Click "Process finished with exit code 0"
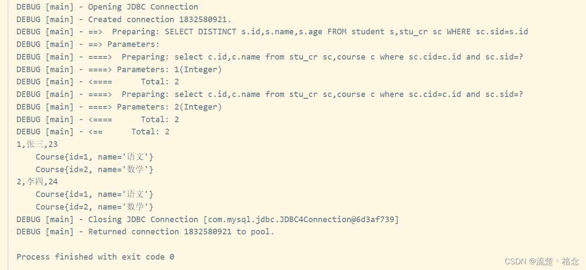The image size is (586, 270). point(95,257)
